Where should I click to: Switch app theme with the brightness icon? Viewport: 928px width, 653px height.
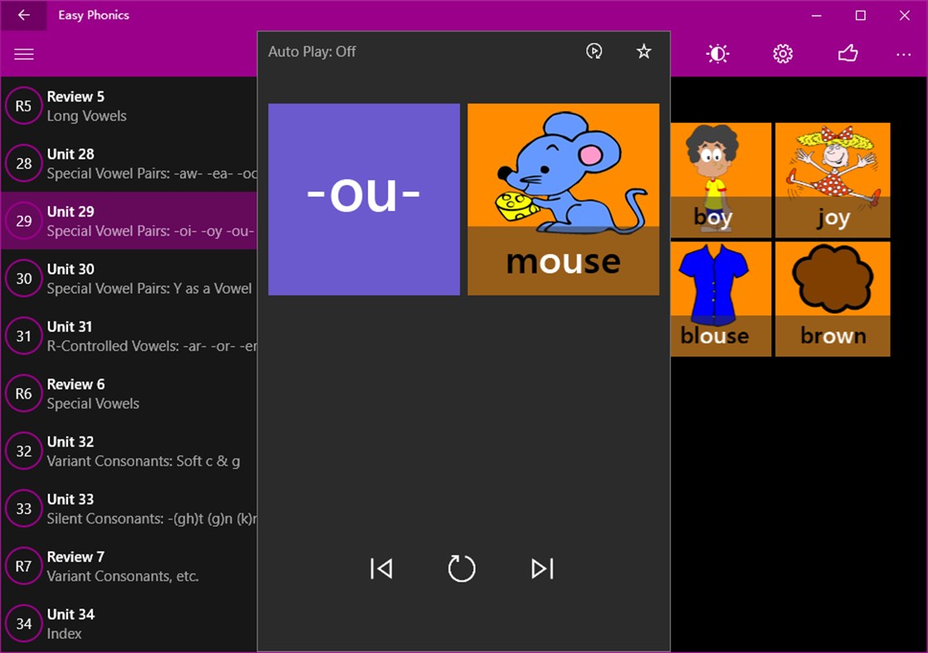[717, 53]
